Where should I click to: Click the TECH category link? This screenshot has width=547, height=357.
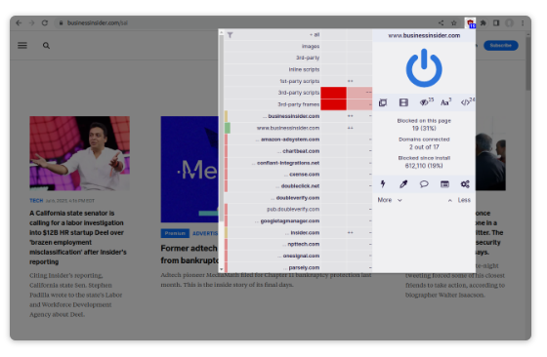pos(36,201)
